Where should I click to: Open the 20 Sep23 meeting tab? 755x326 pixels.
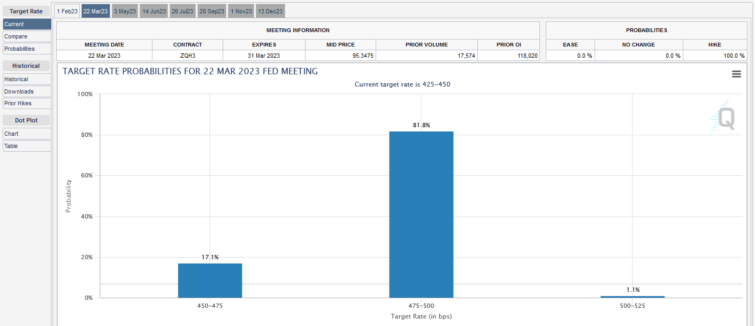pyautogui.click(x=212, y=11)
